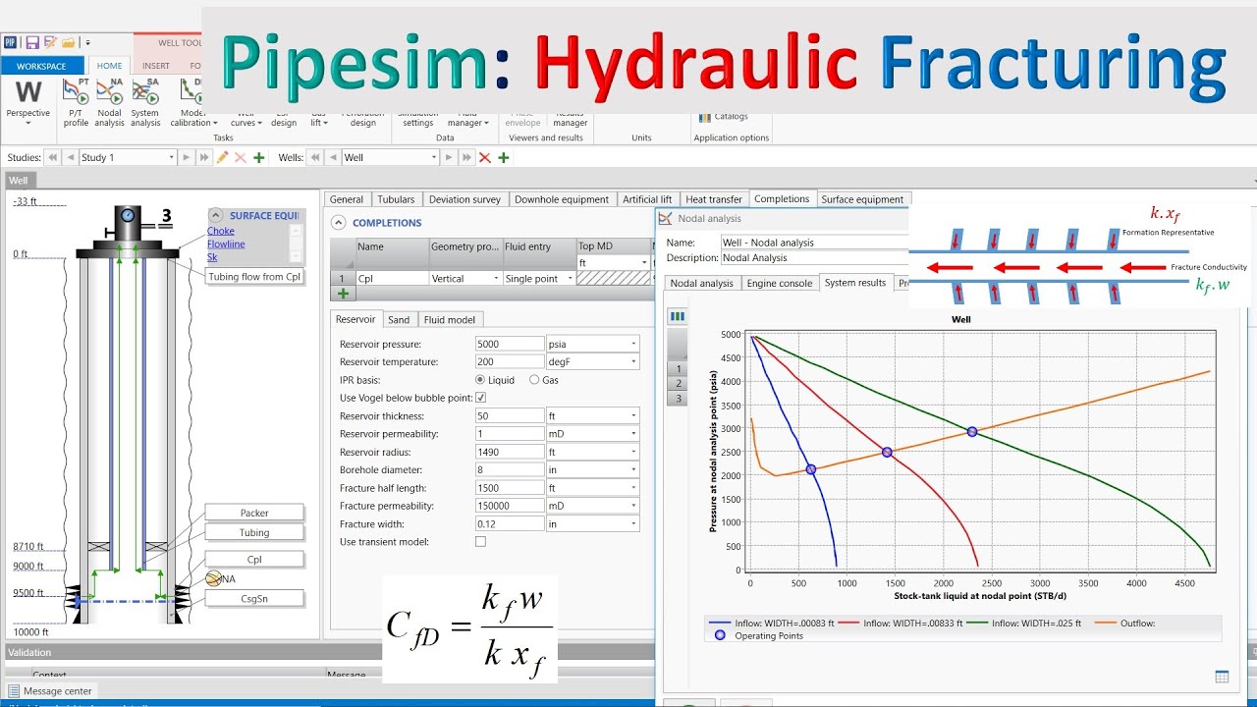Image resolution: width=1257 pixels, height=707 pixels.
Task: Select Liquid as IPR basis
Action: [480, 380]
